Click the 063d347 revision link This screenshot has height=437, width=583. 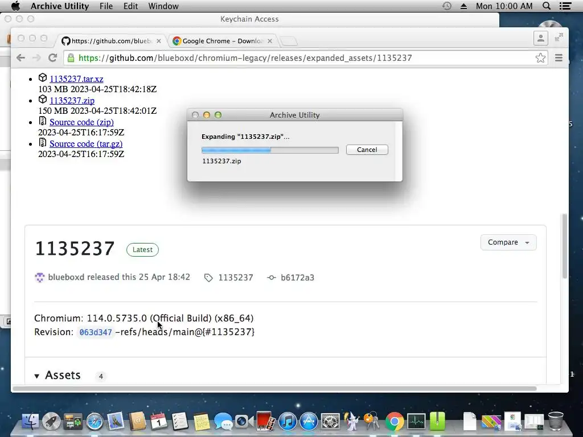coord(96,332)
